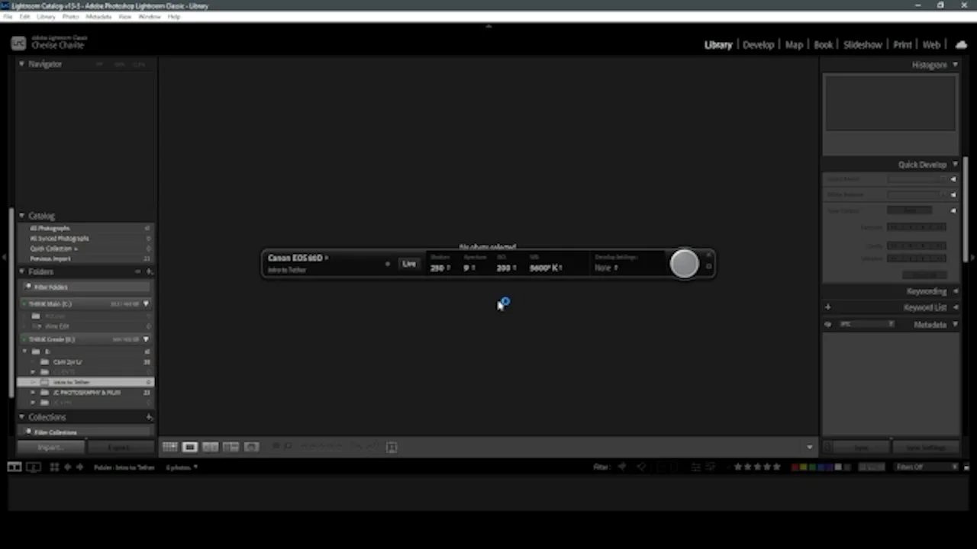Screen dimensions: 977x549
Task: Collapse the Quick Develop panel
Action: pyautogui.click(x=955, y=165)
